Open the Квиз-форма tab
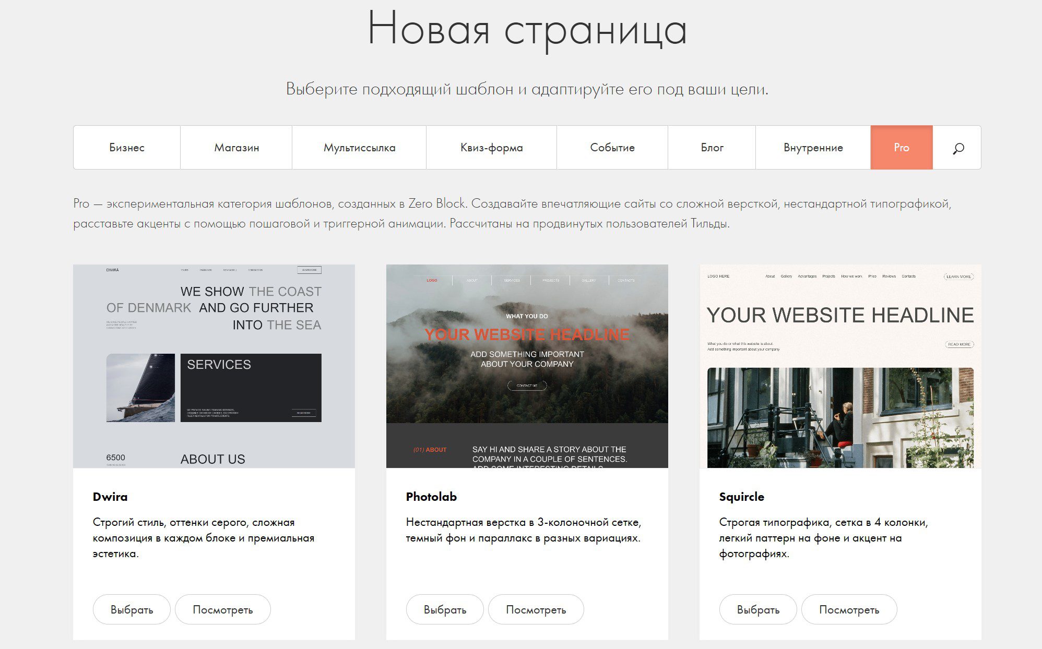 [x=492, y=148]
